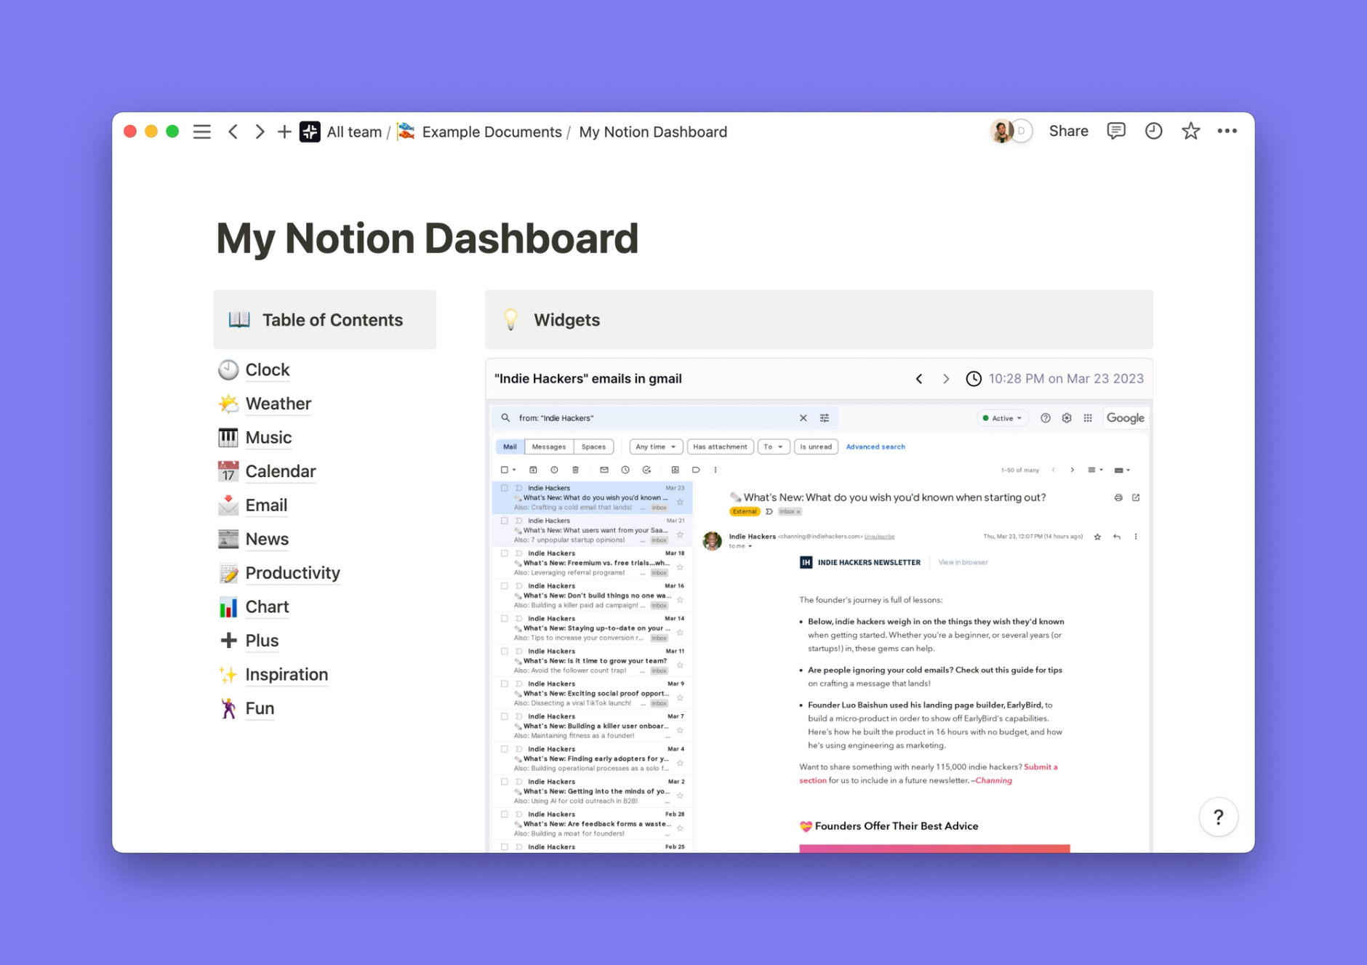Select the Messages tab

(549, 447)
